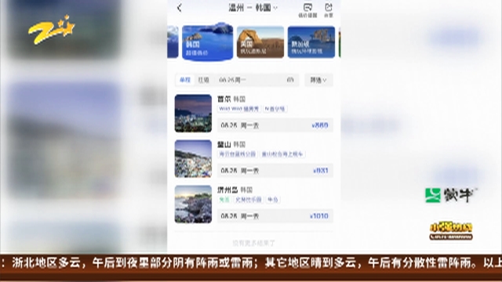Select the one-way (单程) trip option
The width and height of the screenshot is (502, 282).
pos(185,80)
